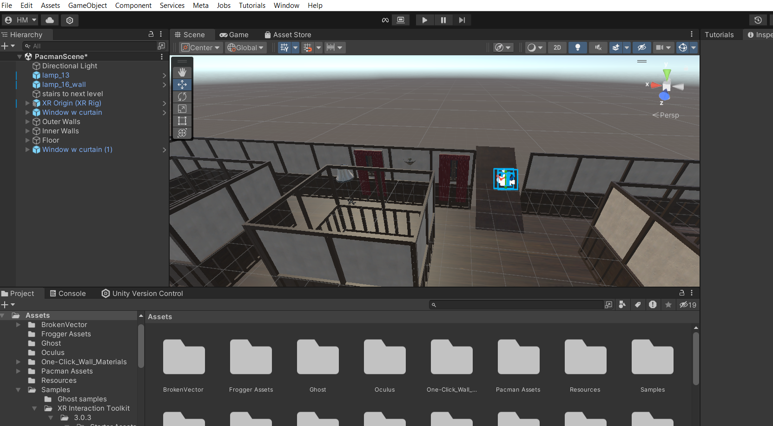
Task: Open the Undo History icon
Action: coord(758,20)
